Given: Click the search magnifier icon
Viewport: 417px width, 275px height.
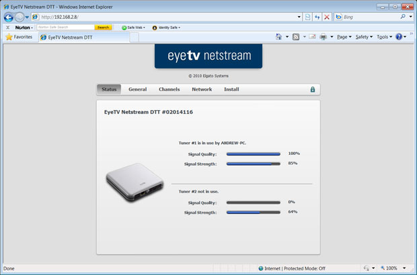Looking at the screenshot, I should (x=403, y=17).
